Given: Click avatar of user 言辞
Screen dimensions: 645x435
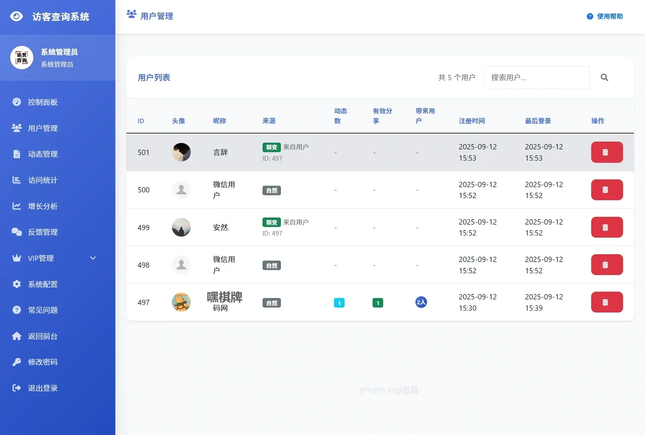Looking at the screenshot, I should coord(181,152).
